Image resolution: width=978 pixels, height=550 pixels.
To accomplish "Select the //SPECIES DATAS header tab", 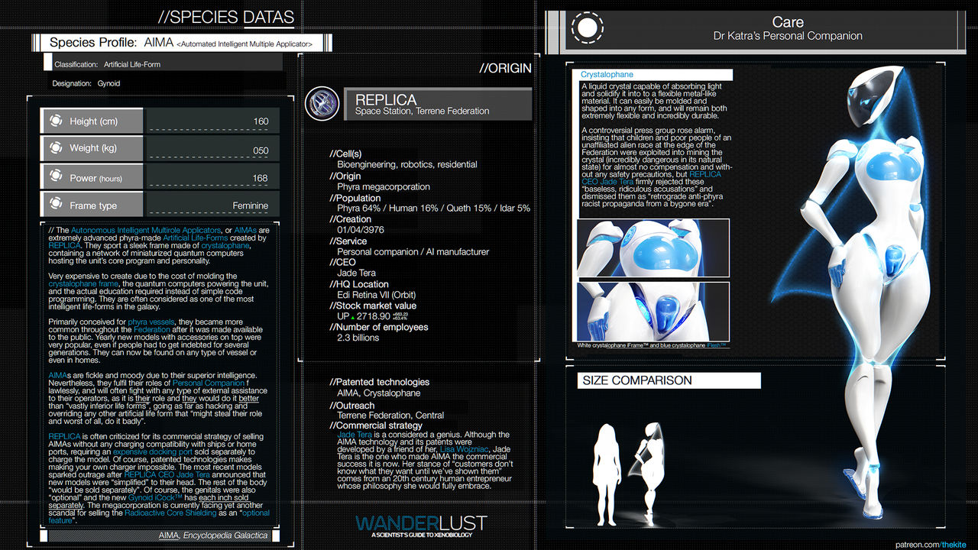I will (x=225, y=17).
